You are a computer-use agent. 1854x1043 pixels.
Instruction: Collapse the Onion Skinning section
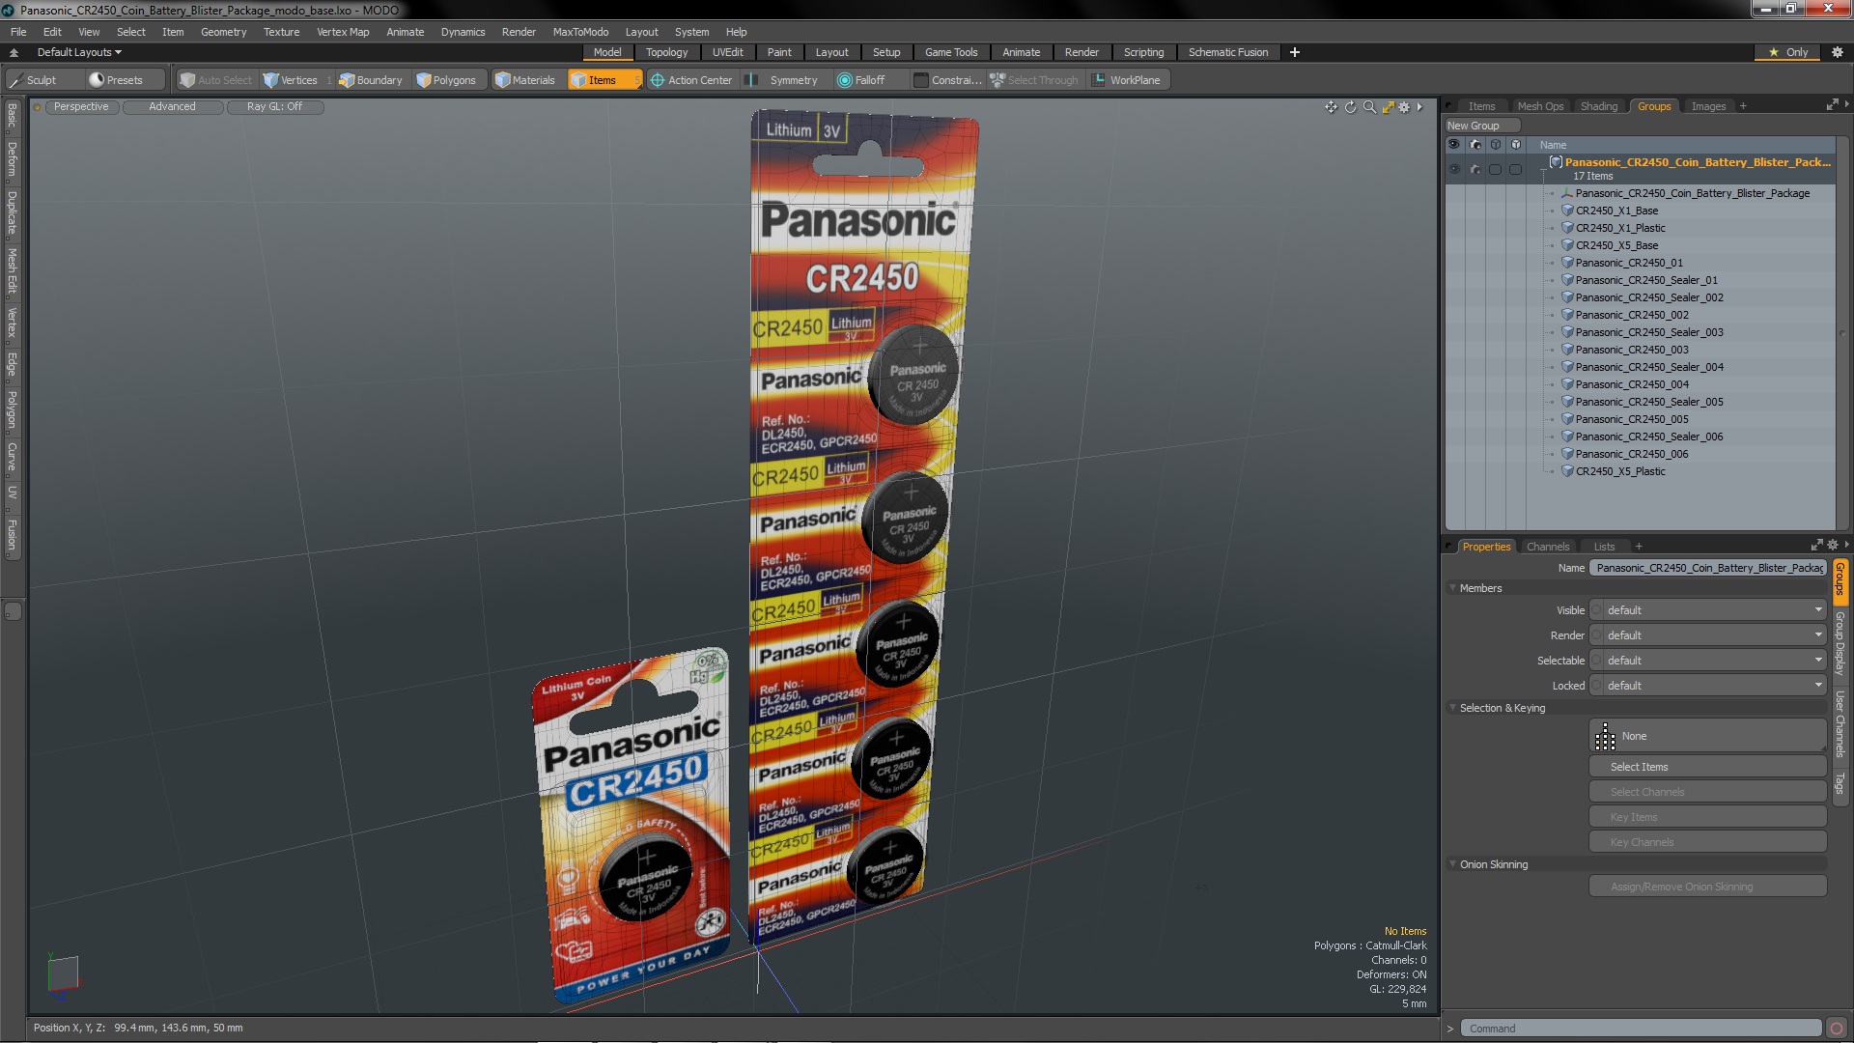pos(1452,864)
